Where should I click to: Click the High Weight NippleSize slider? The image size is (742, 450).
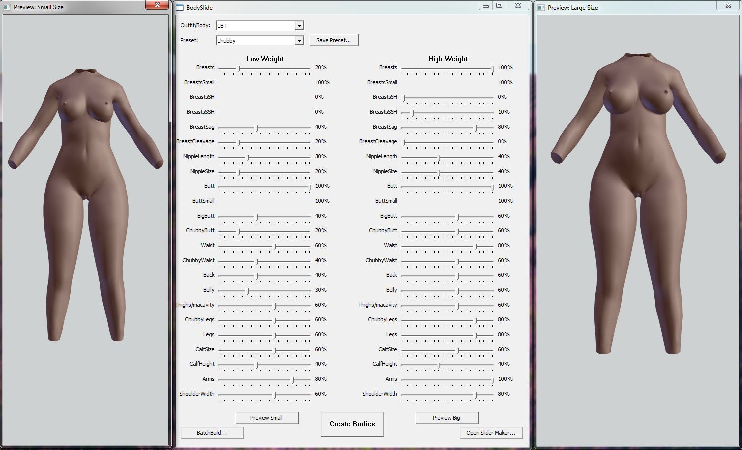pos(447,174)
